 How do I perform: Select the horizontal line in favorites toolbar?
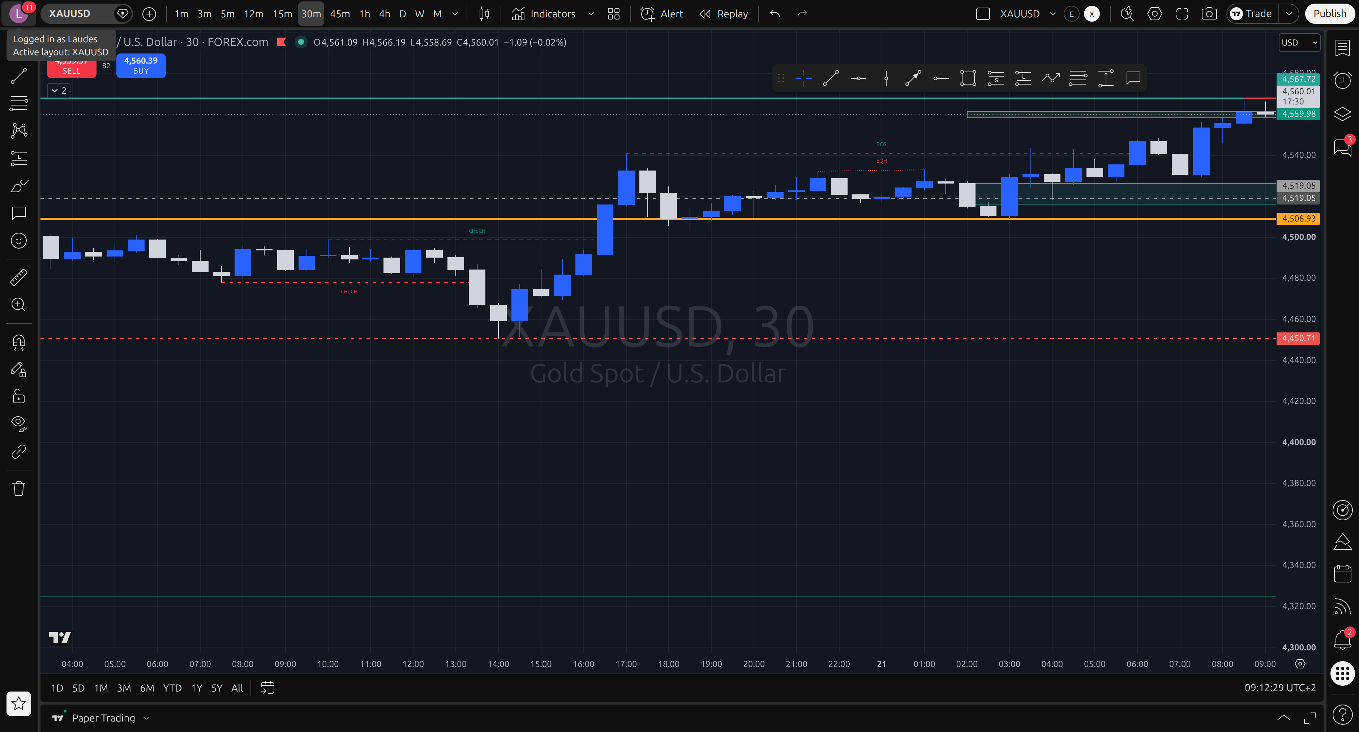click(x=858, y=78)
